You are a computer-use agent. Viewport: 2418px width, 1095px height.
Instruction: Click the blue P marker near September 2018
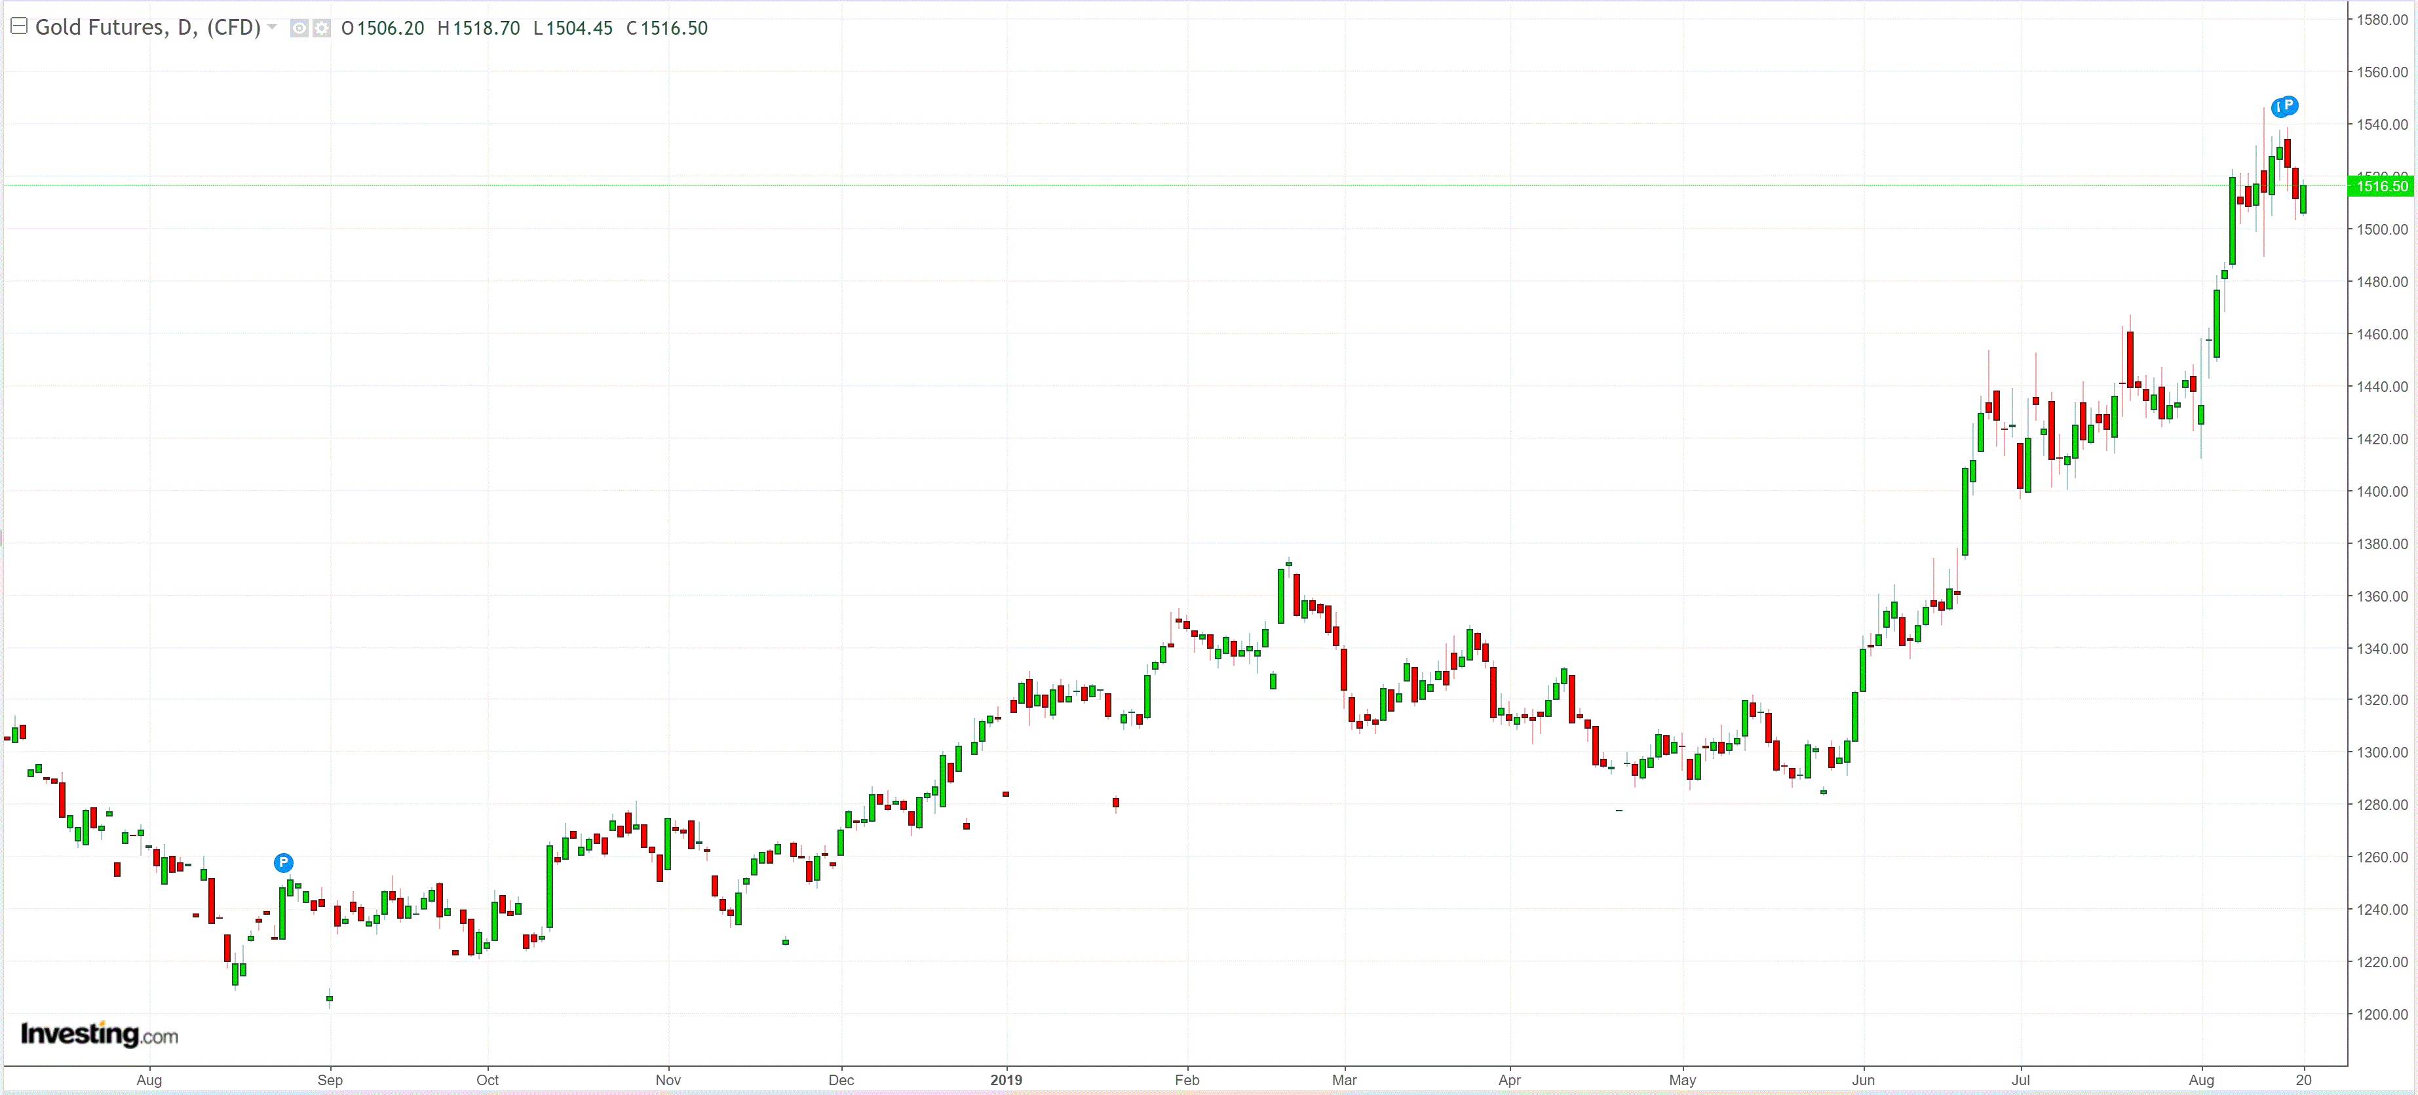point(282,862)
